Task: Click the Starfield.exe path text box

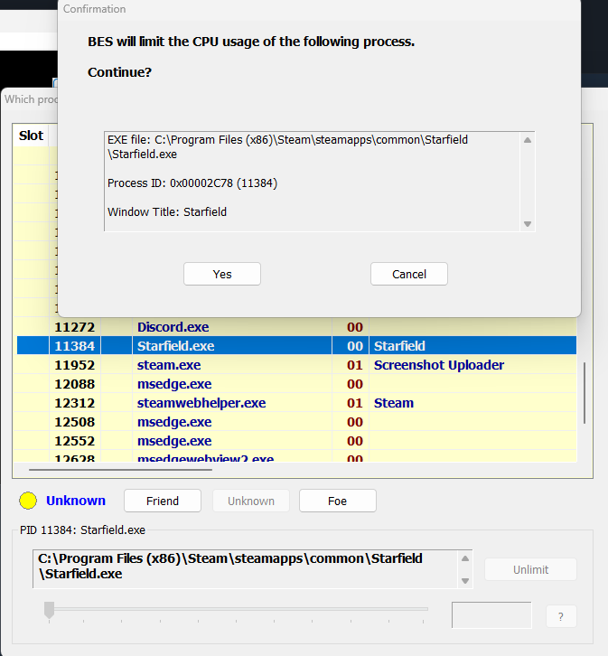Action: (253, 569)
